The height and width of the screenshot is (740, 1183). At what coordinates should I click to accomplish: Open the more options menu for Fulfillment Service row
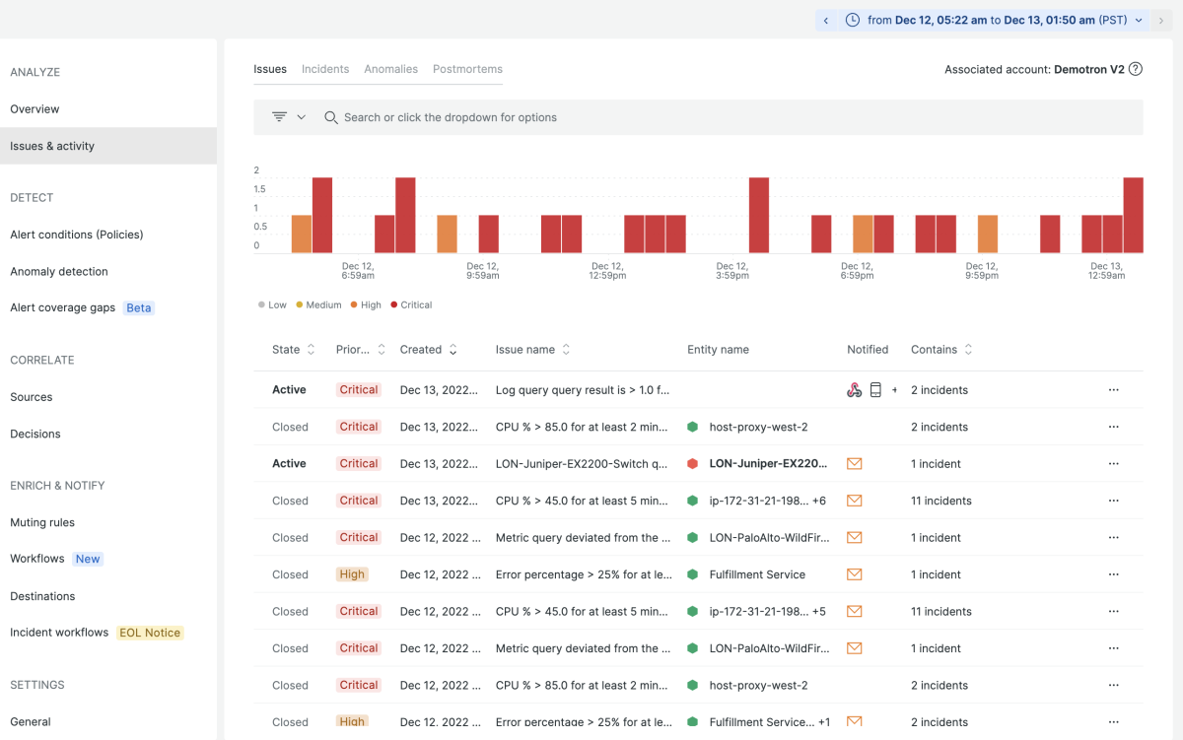1113,574
